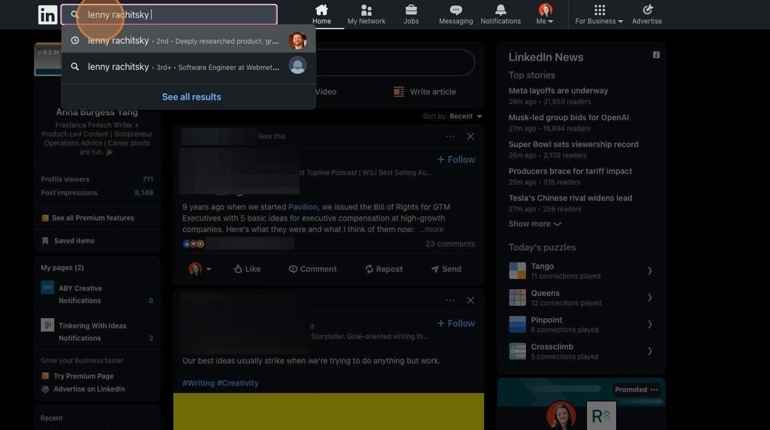Open the Crossclimb puzzle
The height and width of the screenshot is (430, 770).
(581, 351)
